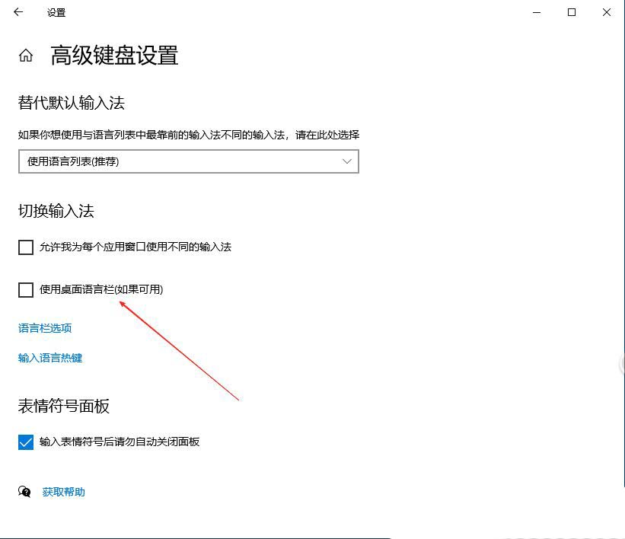Click the 获取帮助 chat bubble icon
This screenshot has width=625, height=539.
point(25,492)
